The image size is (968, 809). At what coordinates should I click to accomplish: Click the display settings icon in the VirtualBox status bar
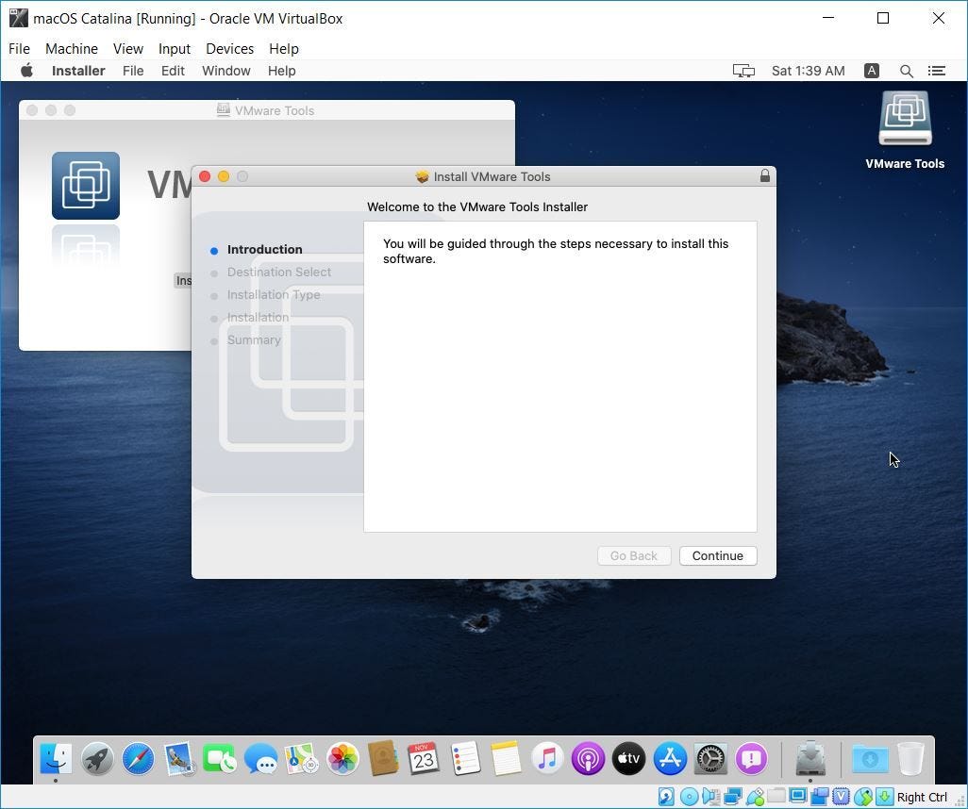798,796
